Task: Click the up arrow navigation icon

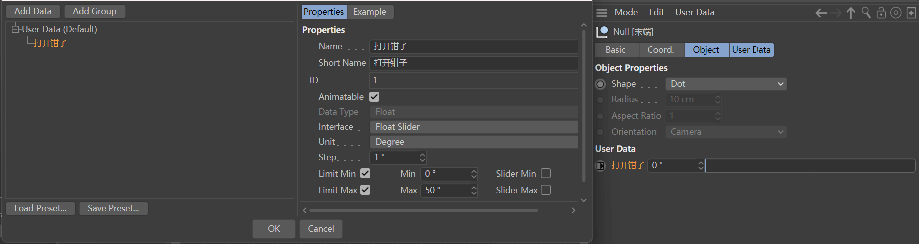Action: coord(851,13)
